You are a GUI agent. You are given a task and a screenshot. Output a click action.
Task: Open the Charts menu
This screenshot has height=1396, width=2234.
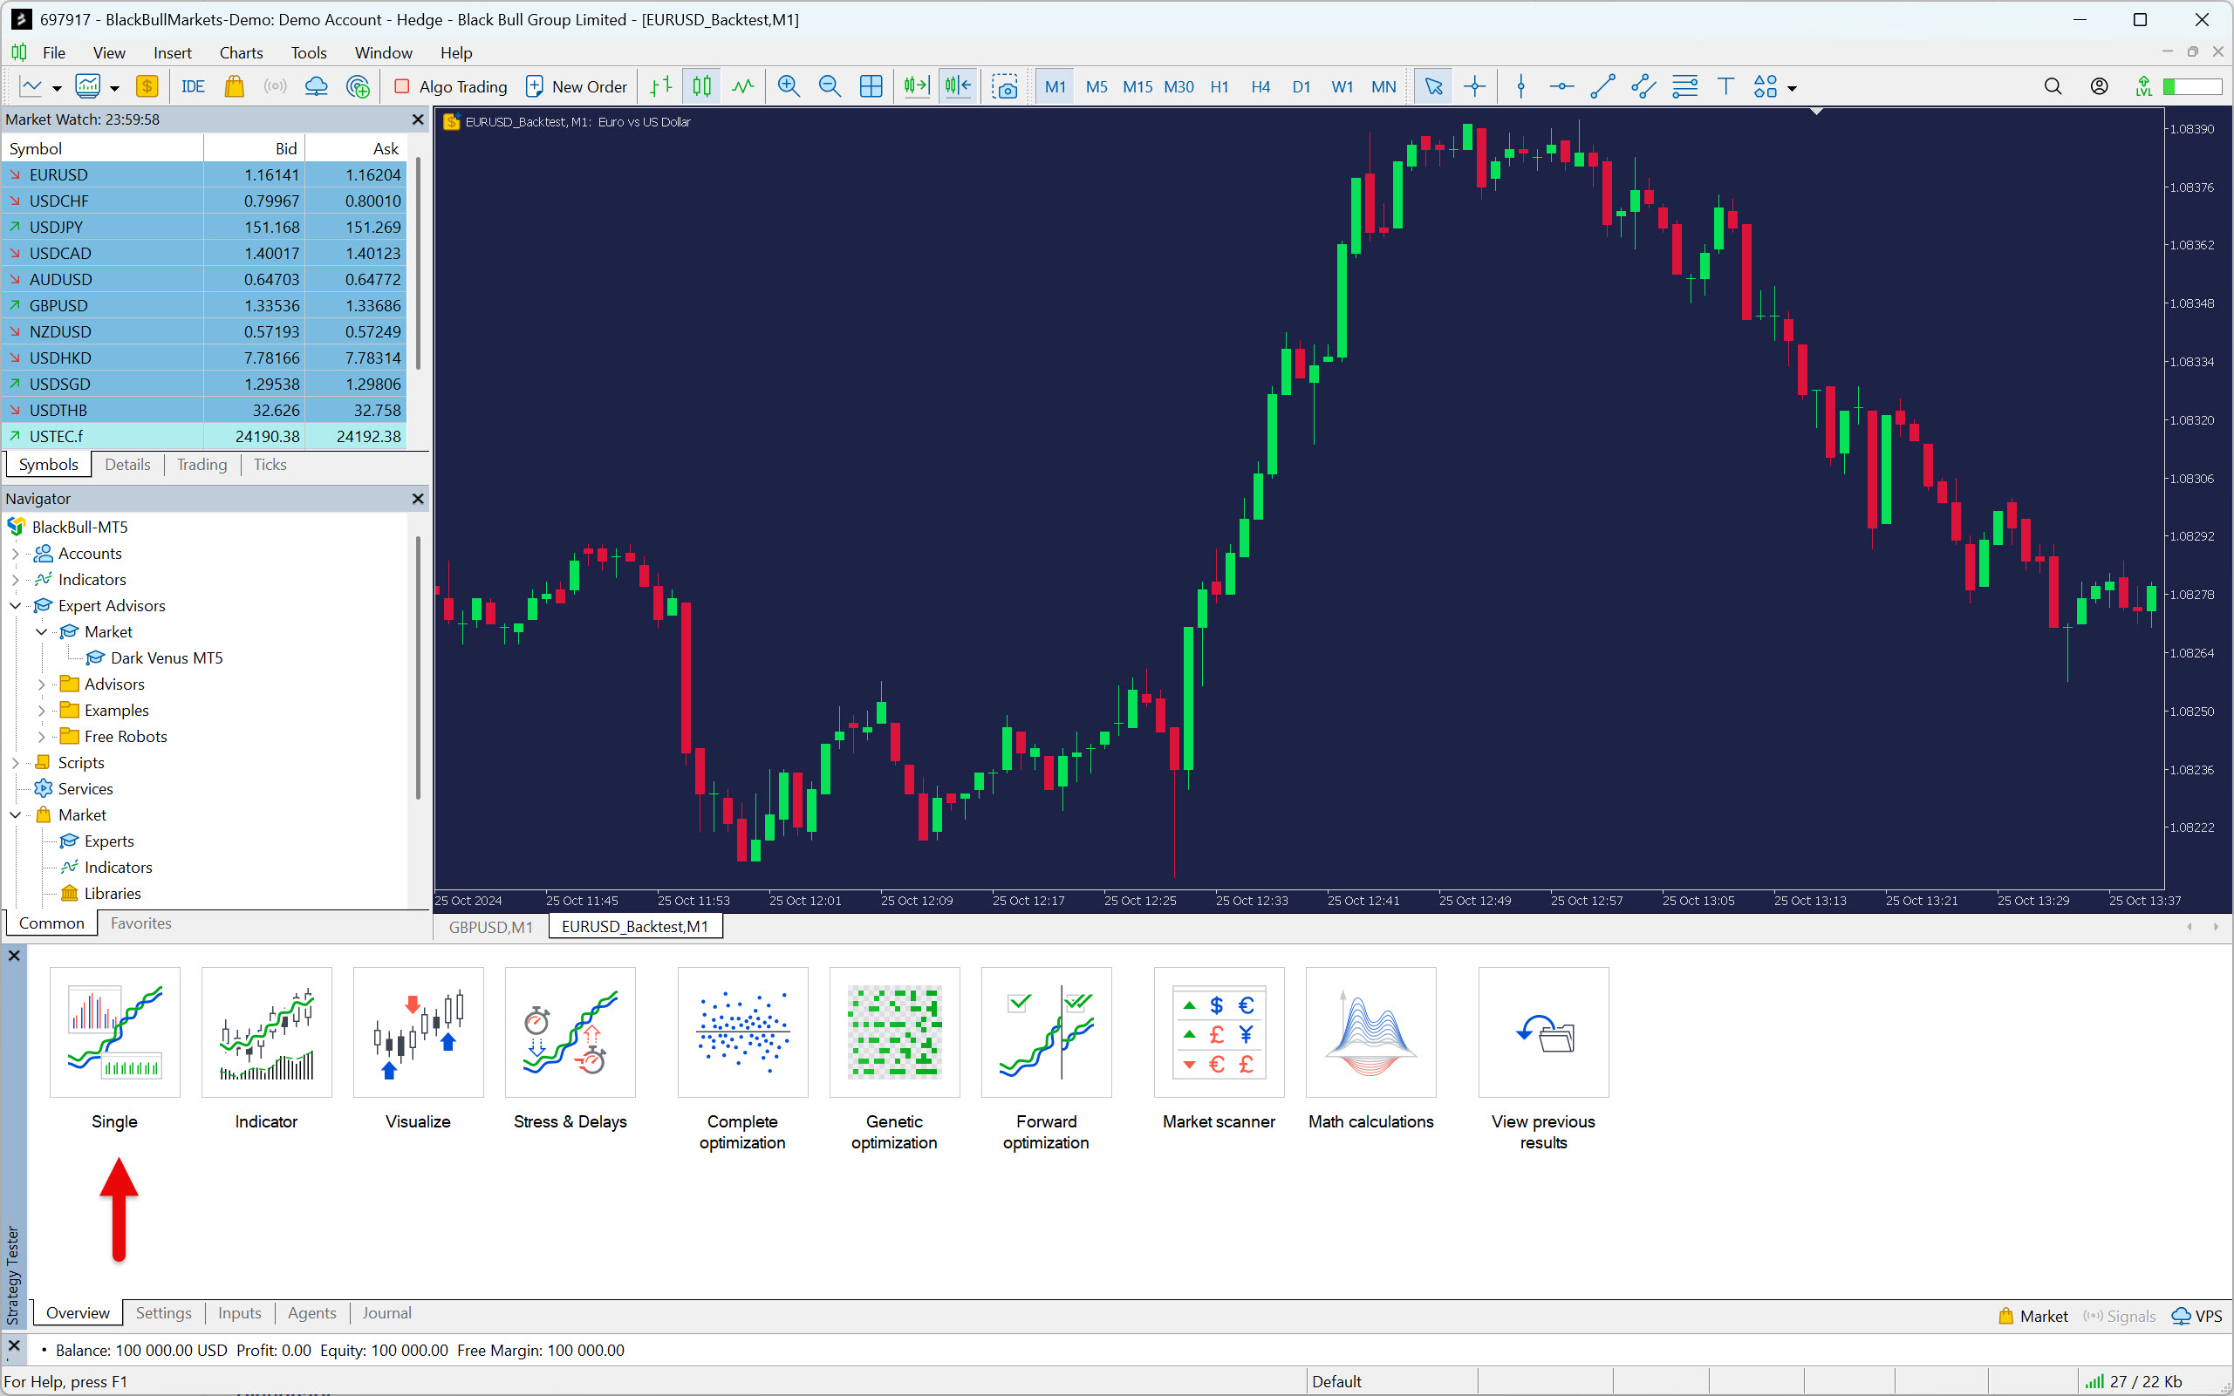coord(240,52)
